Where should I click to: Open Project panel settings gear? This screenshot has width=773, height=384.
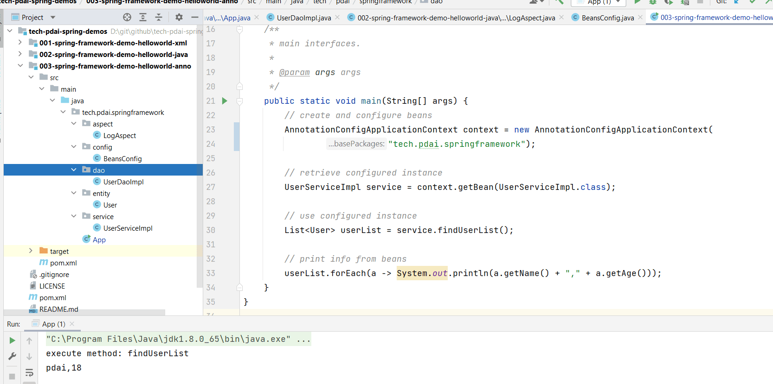pos(179,17)
